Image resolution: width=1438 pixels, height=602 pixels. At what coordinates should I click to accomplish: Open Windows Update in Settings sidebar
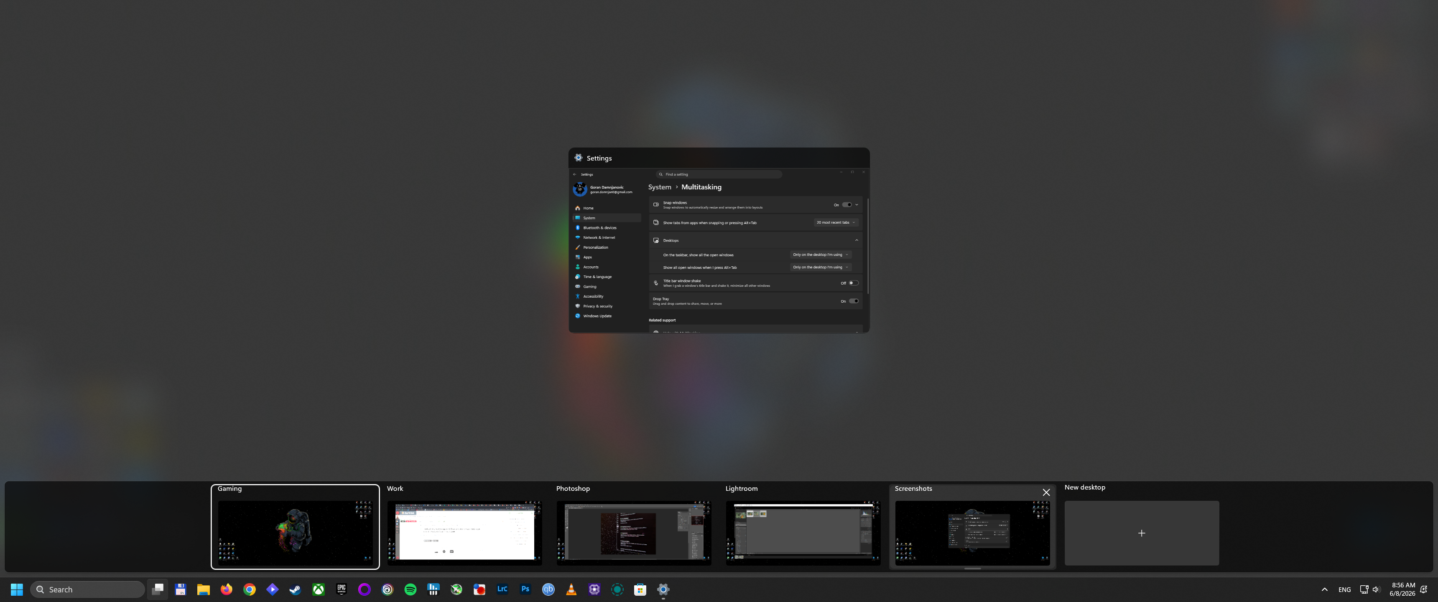(607, 316)
